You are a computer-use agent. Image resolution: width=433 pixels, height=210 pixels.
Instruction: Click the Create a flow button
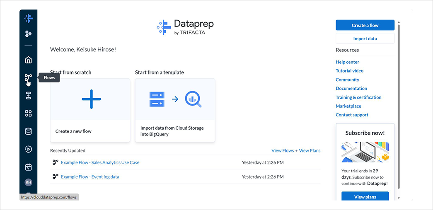[x=365, y=25]
